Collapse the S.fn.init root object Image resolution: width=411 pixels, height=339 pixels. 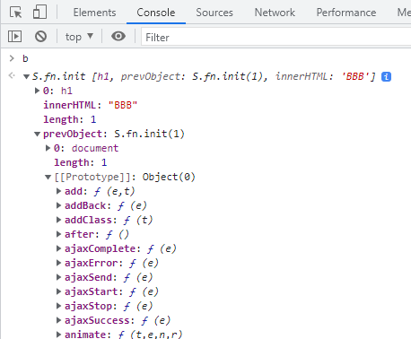click(x=26, y=77)
